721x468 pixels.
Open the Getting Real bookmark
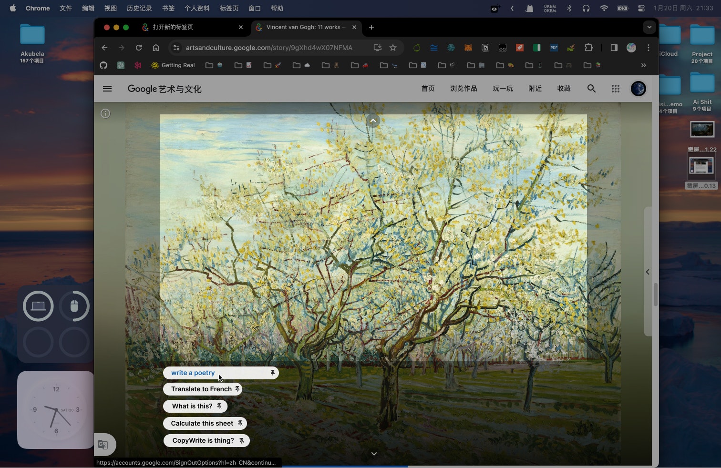pos(173,65)
